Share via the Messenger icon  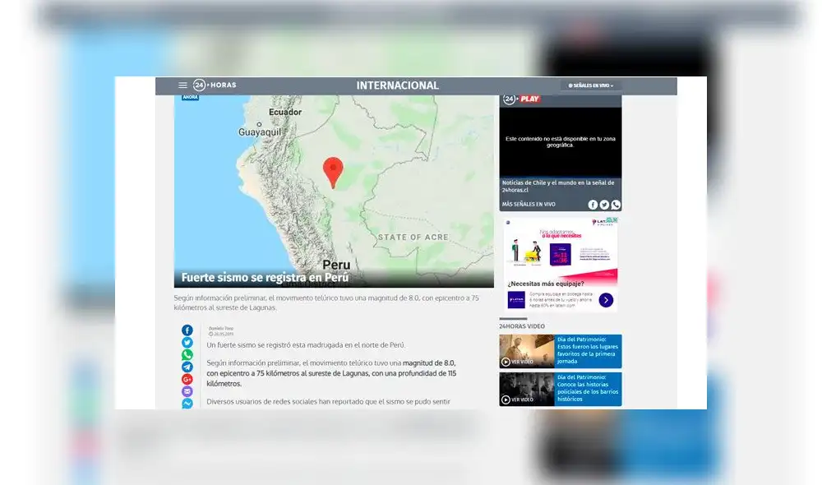point(187,402)
